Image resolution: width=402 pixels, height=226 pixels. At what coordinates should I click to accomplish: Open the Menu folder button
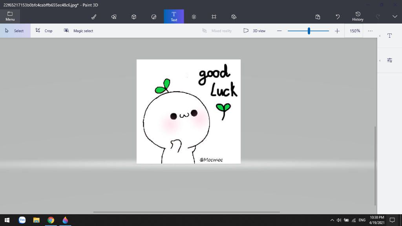10,16
